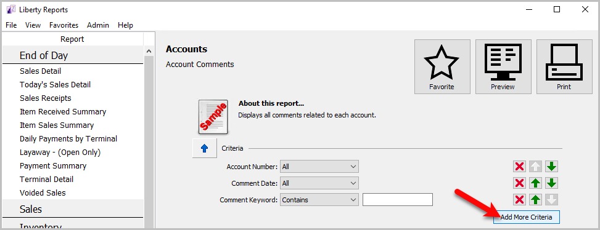
Task: Click the Comment Keyword text field
Action: (x=398, y=199)
